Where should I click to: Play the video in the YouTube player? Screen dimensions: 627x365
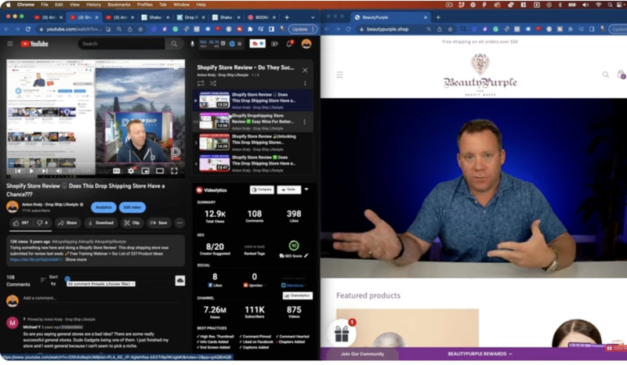coord(31,171)
